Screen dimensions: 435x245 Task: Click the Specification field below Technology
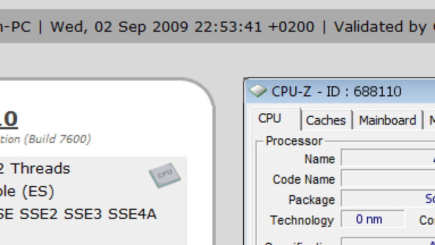pos(388,241)
